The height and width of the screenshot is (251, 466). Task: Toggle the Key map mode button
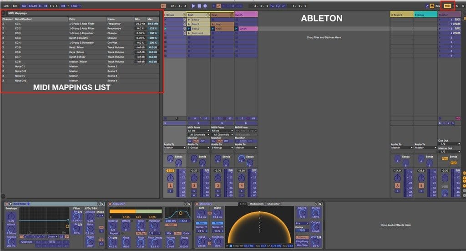tap(438, 5)
